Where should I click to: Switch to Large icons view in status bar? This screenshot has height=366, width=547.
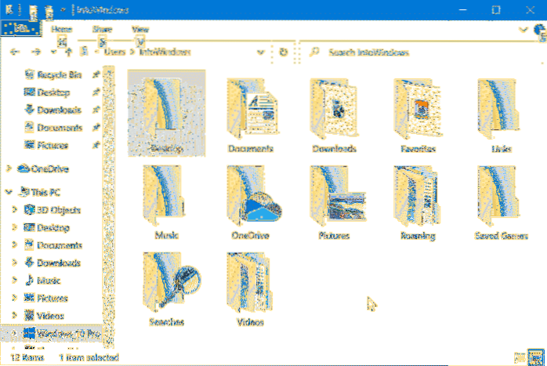pyautogui.click(x=534, y=358)
